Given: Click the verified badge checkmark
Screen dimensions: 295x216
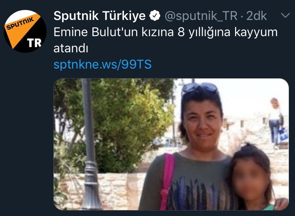Looking at the screenshot, I should click(155, 16).
